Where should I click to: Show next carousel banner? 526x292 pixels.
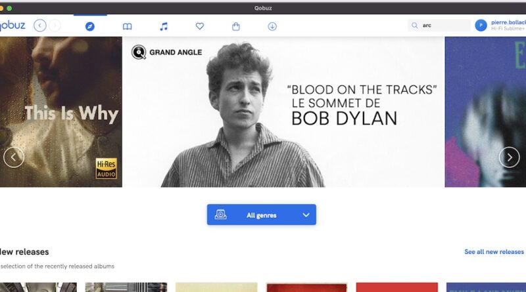pyautogui.click(x=509, y=157)
